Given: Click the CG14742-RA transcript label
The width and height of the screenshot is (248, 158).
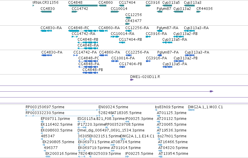Looking at the screenshot, I should 84,34.
